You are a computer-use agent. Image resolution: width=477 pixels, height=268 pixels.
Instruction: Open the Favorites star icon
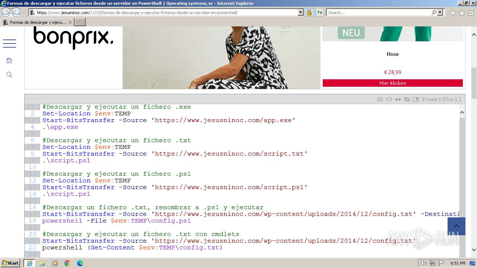462,13
